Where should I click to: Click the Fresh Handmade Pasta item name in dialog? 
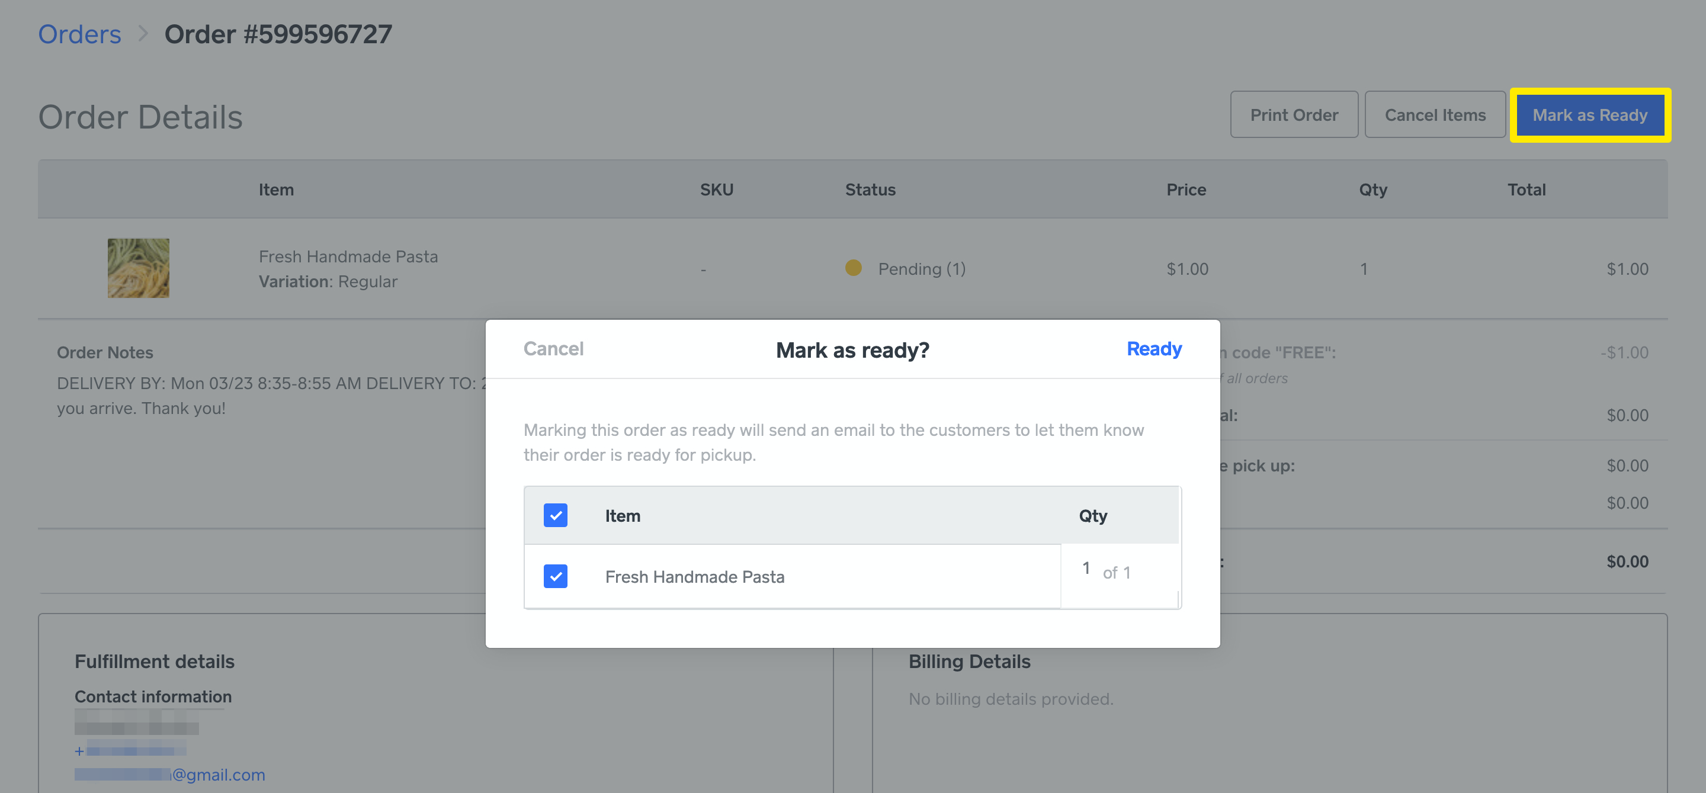[694, 577]
